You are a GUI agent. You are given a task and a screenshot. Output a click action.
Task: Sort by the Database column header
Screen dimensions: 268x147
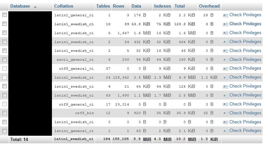(x=20, y=6)
